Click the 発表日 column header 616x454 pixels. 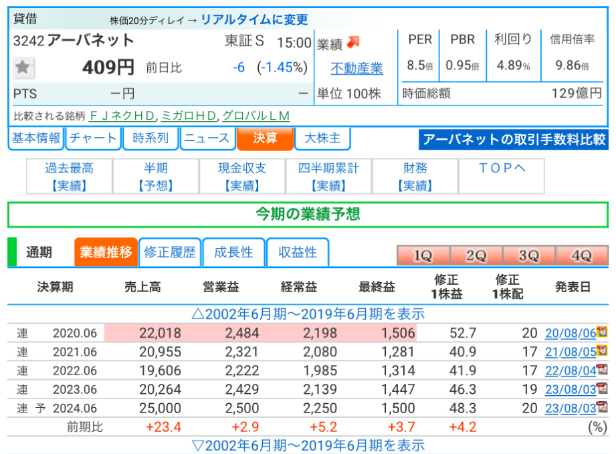(x=573, y=287)
